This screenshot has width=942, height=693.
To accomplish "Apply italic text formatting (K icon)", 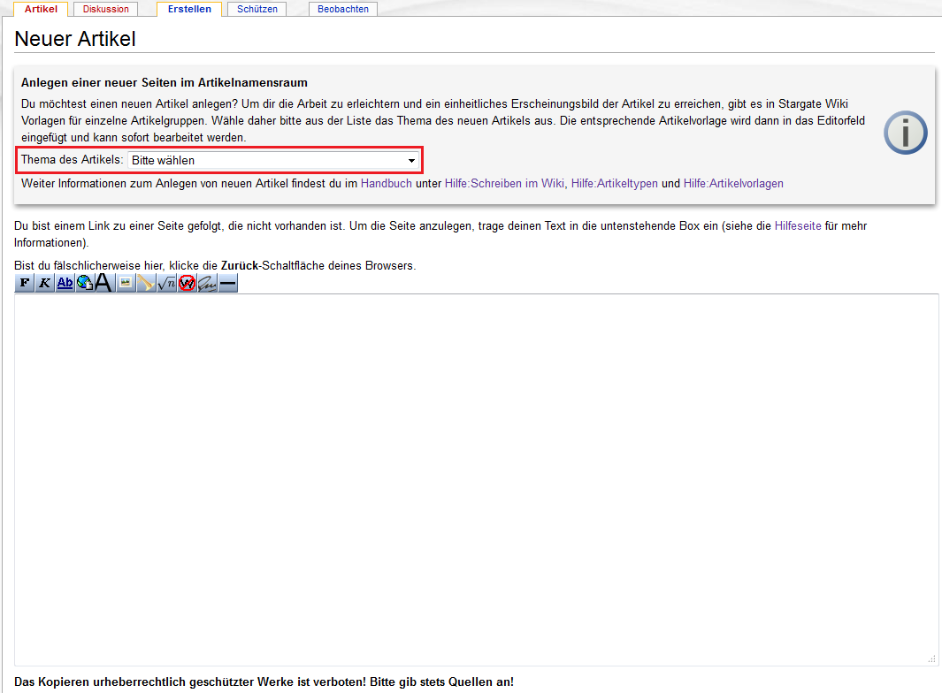I will coord(44,283).
